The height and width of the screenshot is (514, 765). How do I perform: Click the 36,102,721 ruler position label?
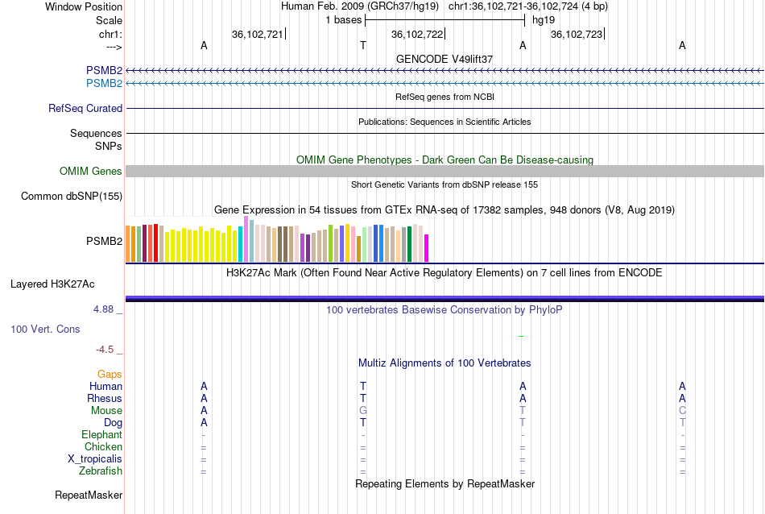pos(257,34)
